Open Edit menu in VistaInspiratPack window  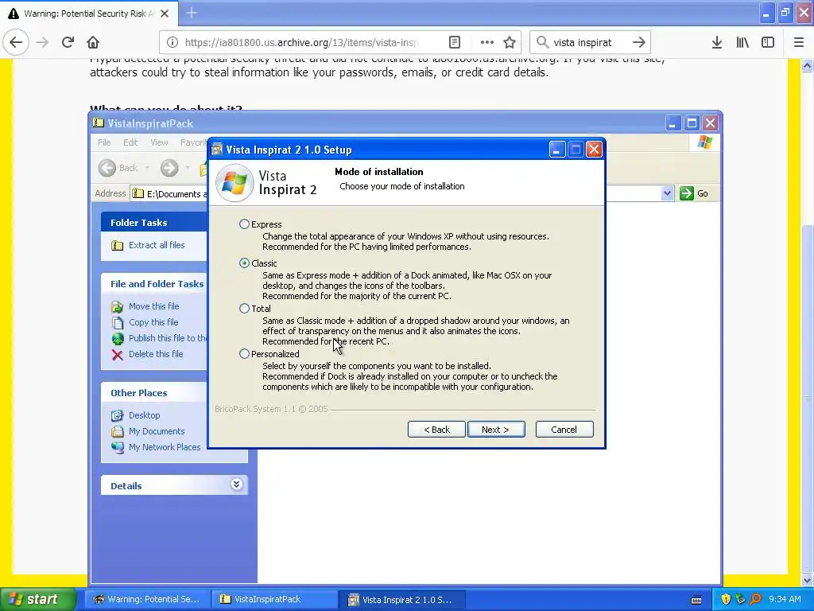130,142
